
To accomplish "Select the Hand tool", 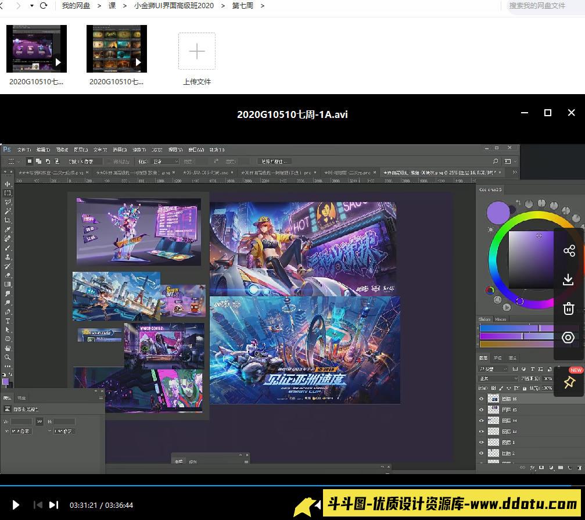I will pos(8,348).
